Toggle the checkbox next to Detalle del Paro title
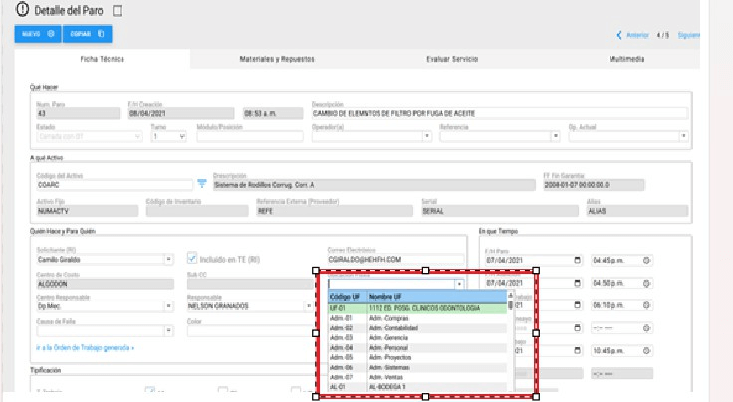 117,11
